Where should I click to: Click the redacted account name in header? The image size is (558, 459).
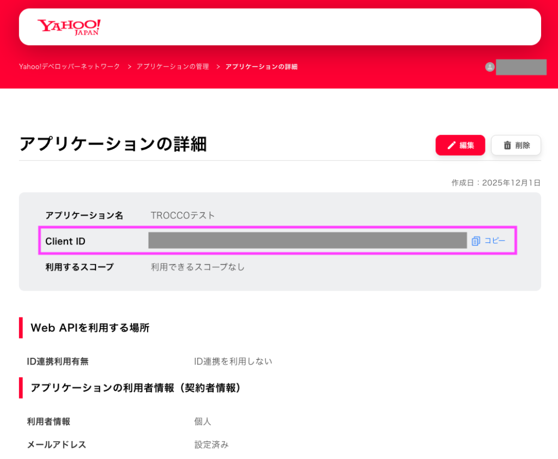coord(521,67)
